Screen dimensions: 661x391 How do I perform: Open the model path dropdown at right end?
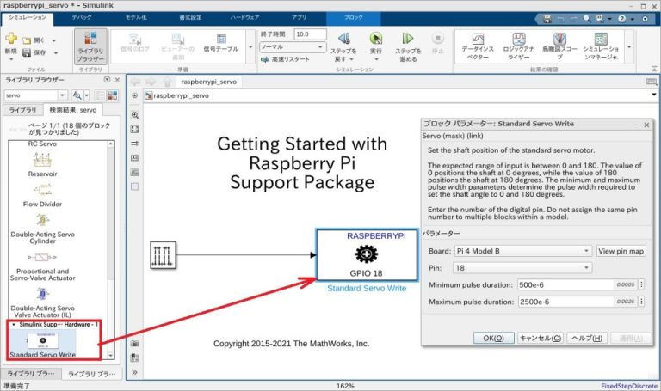(x=654, y=95)
